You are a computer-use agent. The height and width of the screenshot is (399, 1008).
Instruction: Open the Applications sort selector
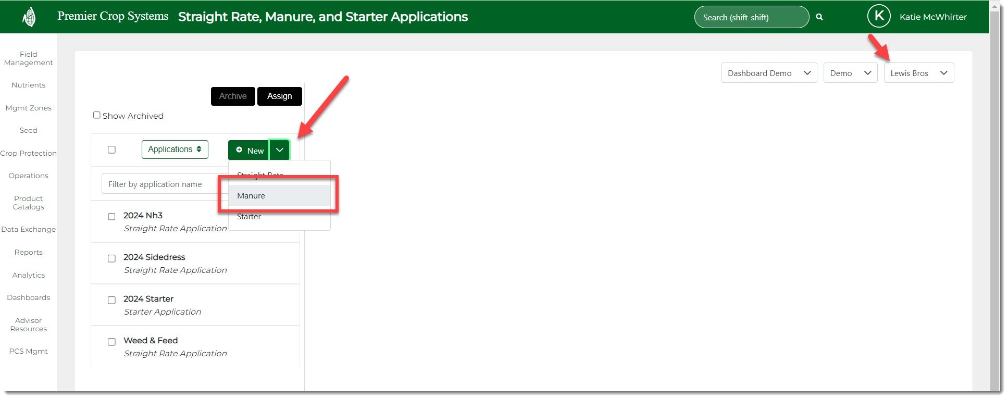tap(175, 149)
